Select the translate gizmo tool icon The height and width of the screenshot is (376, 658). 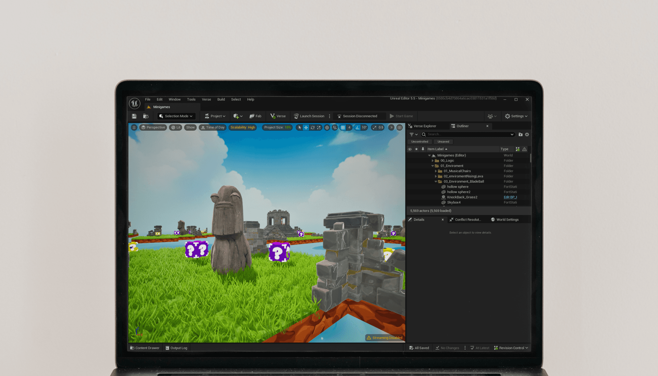306,128
